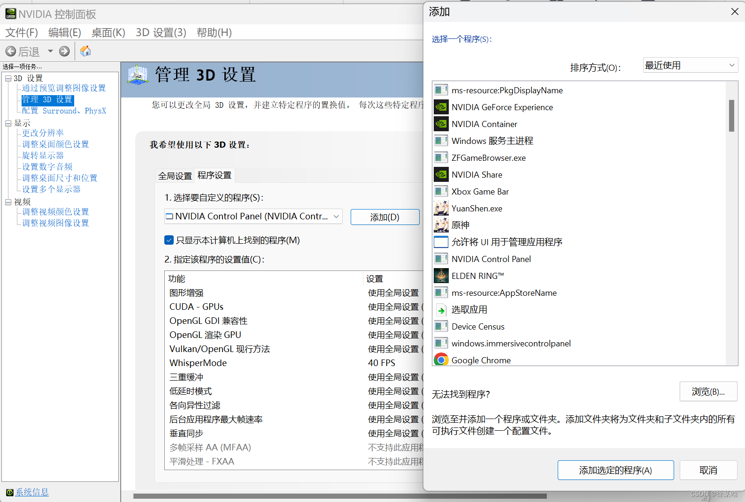The height and width of the screenshot is (502, 745).
Task: Select the Device Census program icon
Action: (x=441, y=326)
